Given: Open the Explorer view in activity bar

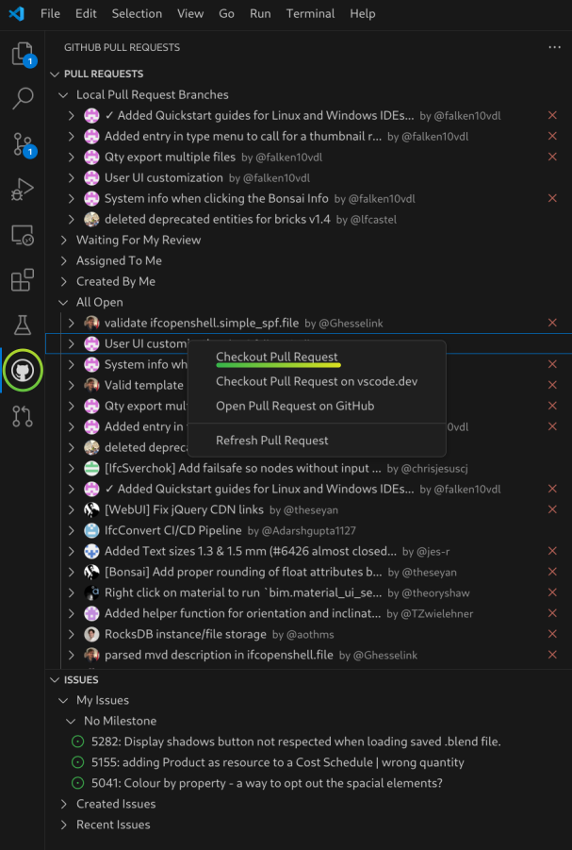Looking at the screenshot, I should coord(23,54).
